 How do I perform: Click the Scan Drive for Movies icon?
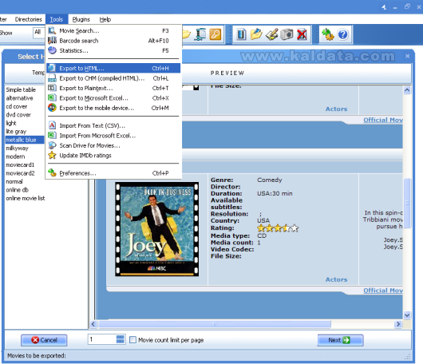tap(52, 145)
